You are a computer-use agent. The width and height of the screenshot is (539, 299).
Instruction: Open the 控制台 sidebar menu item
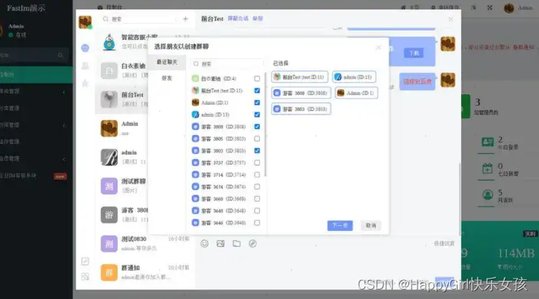(36, 75)
